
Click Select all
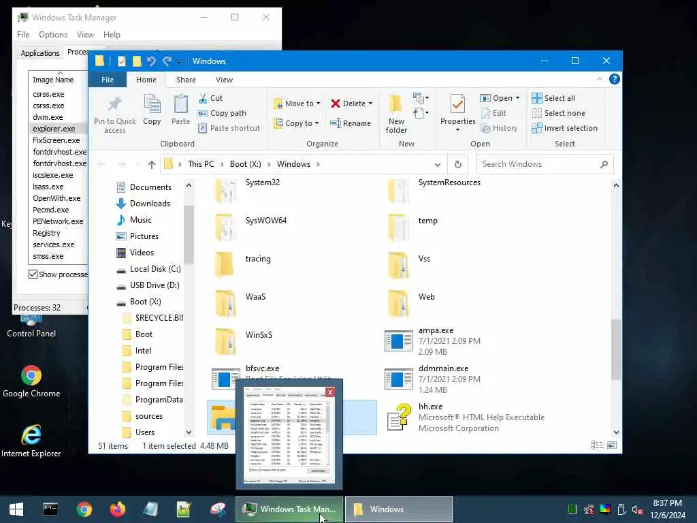point(553,98)
